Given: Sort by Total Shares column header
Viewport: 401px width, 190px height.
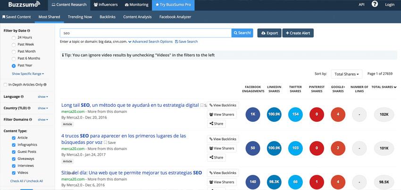Looking at the screenshot, I should click(x=384, y=87).
